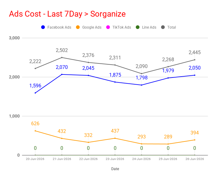Select the Line Ads legend label
Image resolution: width=217 pixels, height=180 pixels.
(149, 27)
